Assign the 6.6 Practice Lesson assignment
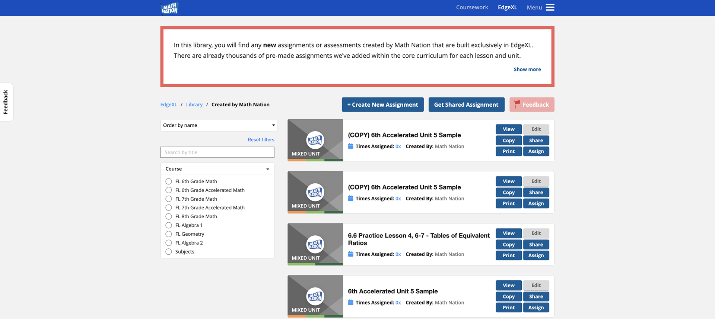Image resolution: width=715 pixels, height=319 pixels. (x=536, y=255)
